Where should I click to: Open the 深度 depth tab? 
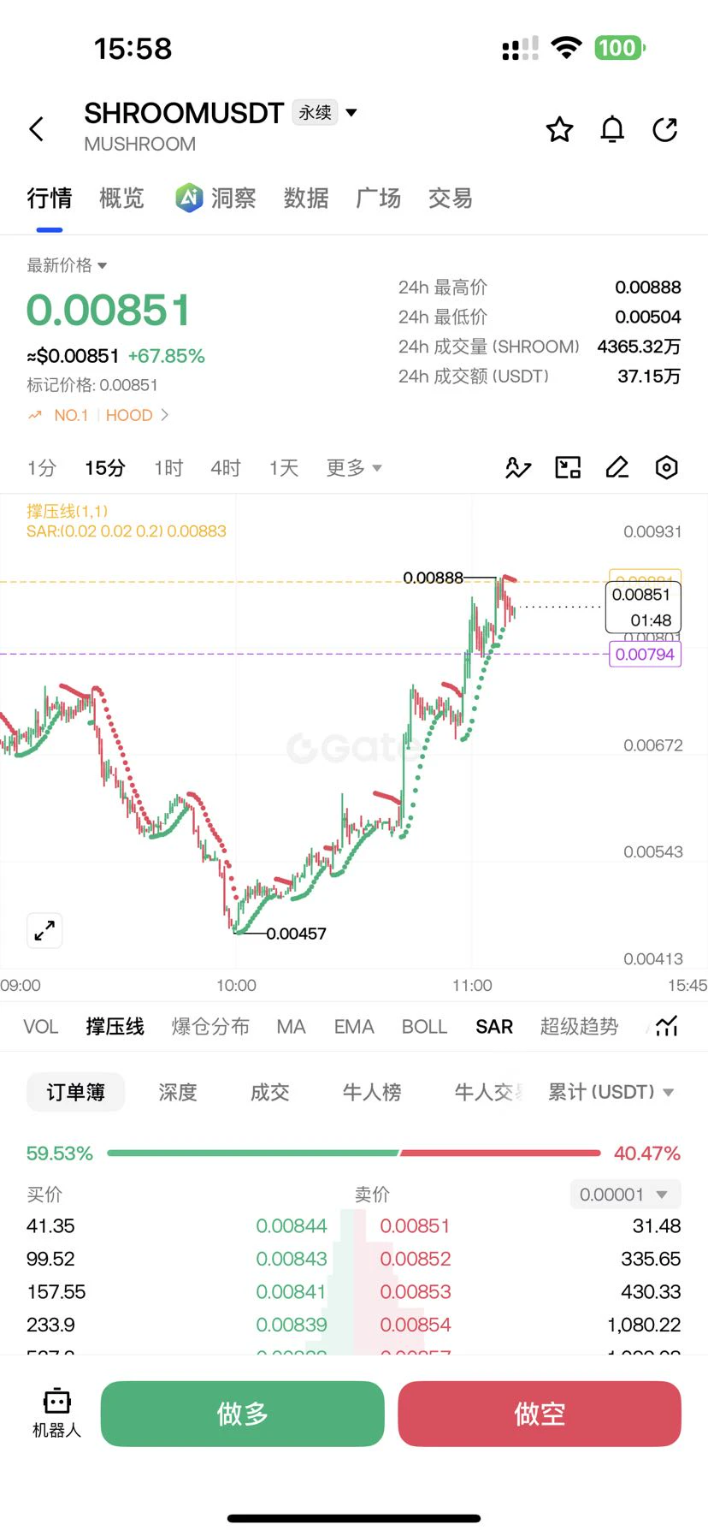178,1092
